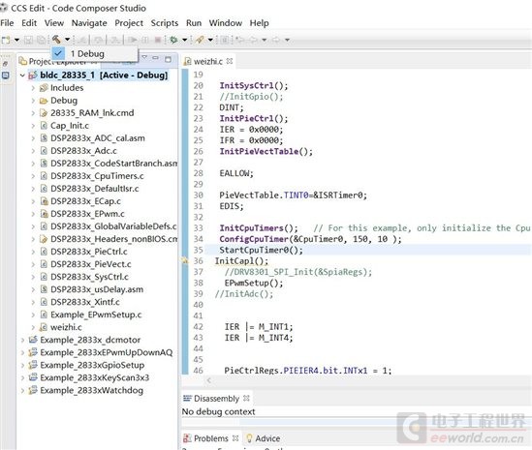
Task: Click the Forward navigation arrow icon
Action: pos(276,40)
